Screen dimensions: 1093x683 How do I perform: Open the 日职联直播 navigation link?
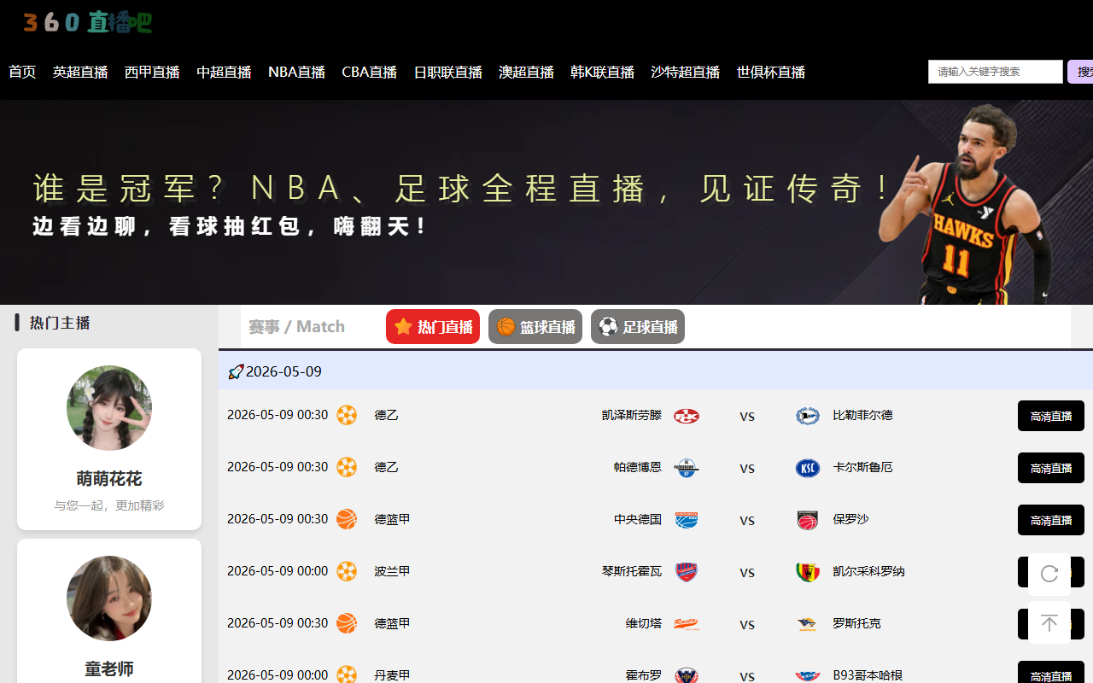pyautogui.click(x=447, y=72)
